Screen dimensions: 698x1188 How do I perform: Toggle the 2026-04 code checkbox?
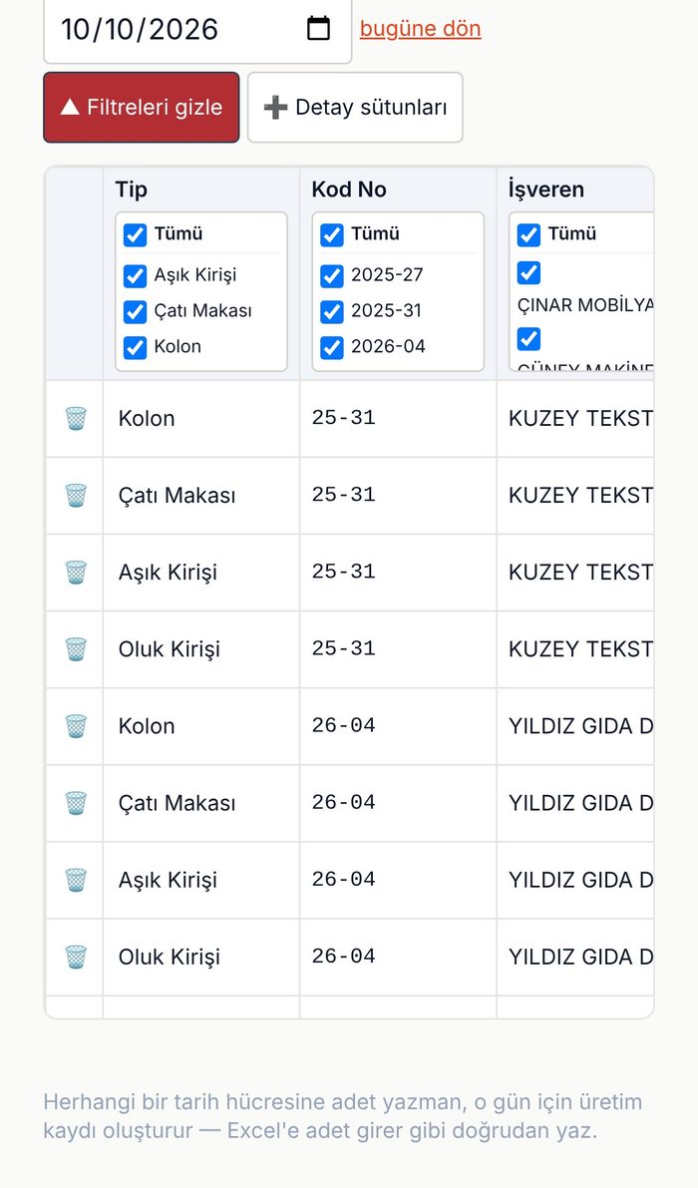[332, 347]
